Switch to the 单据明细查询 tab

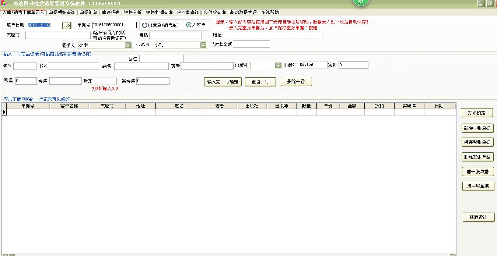pyautogui.click(x=62, y=13)
